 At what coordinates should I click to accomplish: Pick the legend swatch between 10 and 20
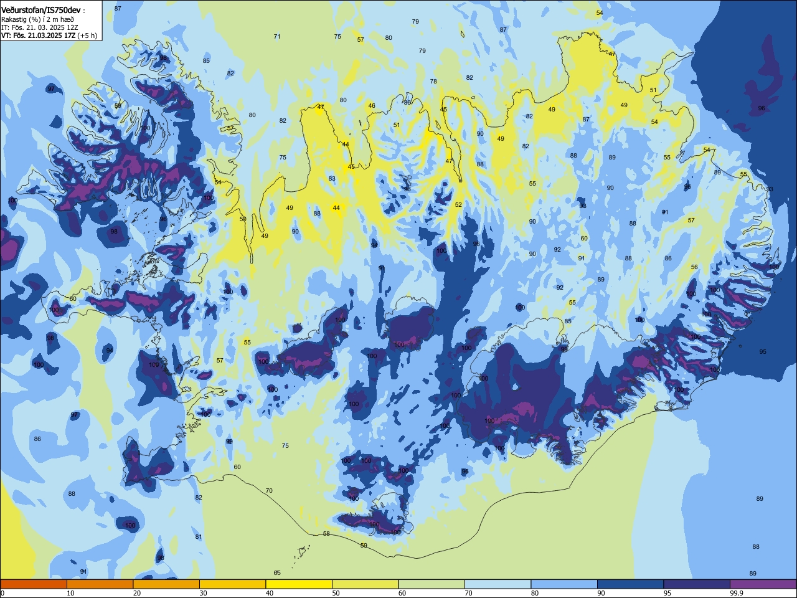[x=100, y=584]
